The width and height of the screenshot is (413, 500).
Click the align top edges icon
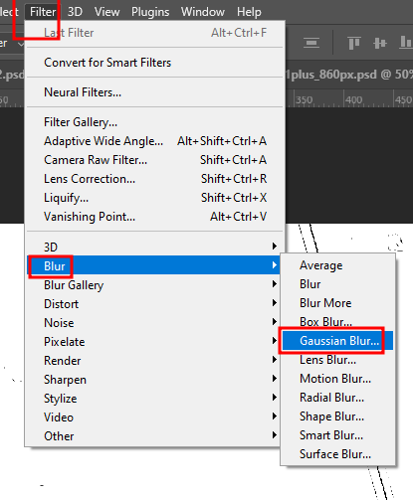tap(353, 43)
